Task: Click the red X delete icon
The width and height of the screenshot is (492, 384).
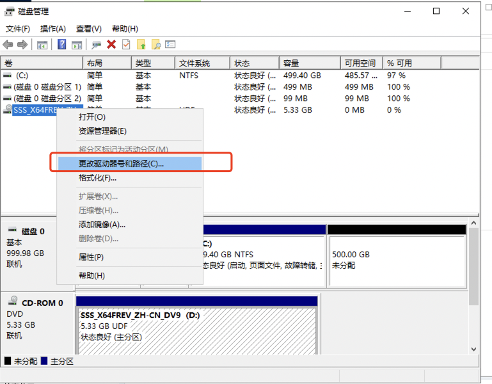Action: (x=111, y=44)
